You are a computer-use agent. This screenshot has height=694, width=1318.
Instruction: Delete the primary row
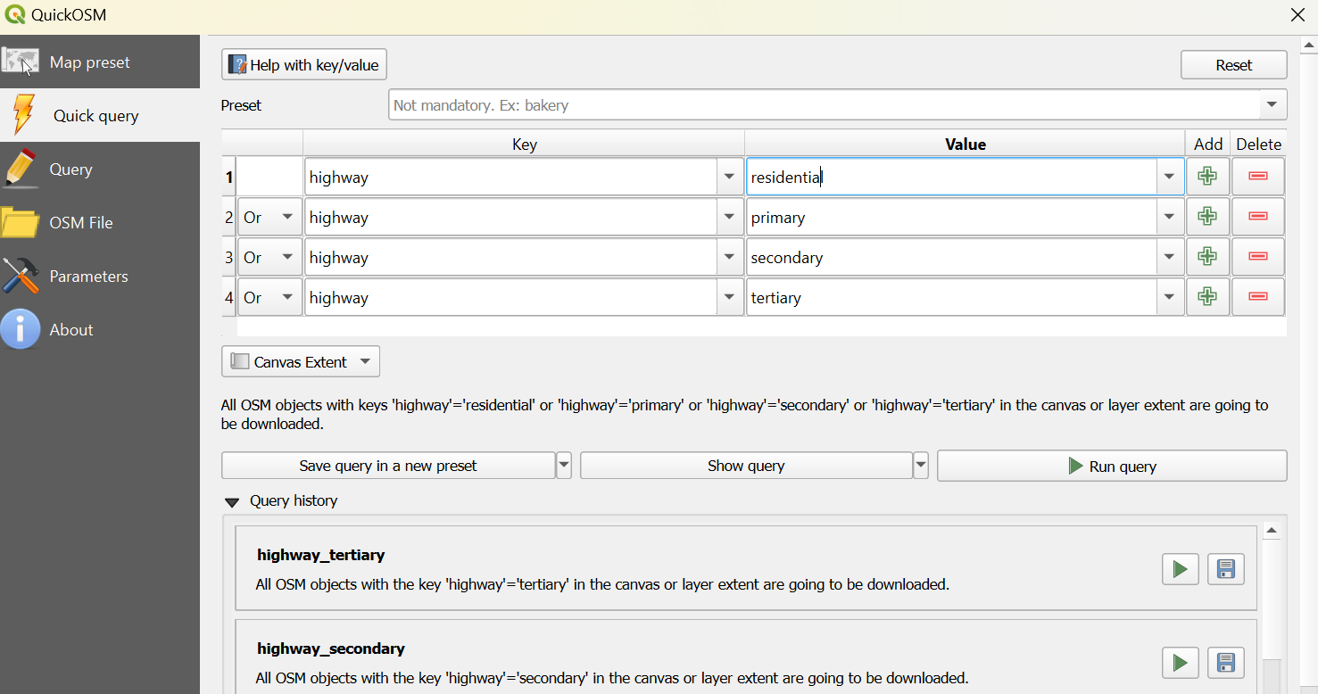click(x=1258, y=217)
